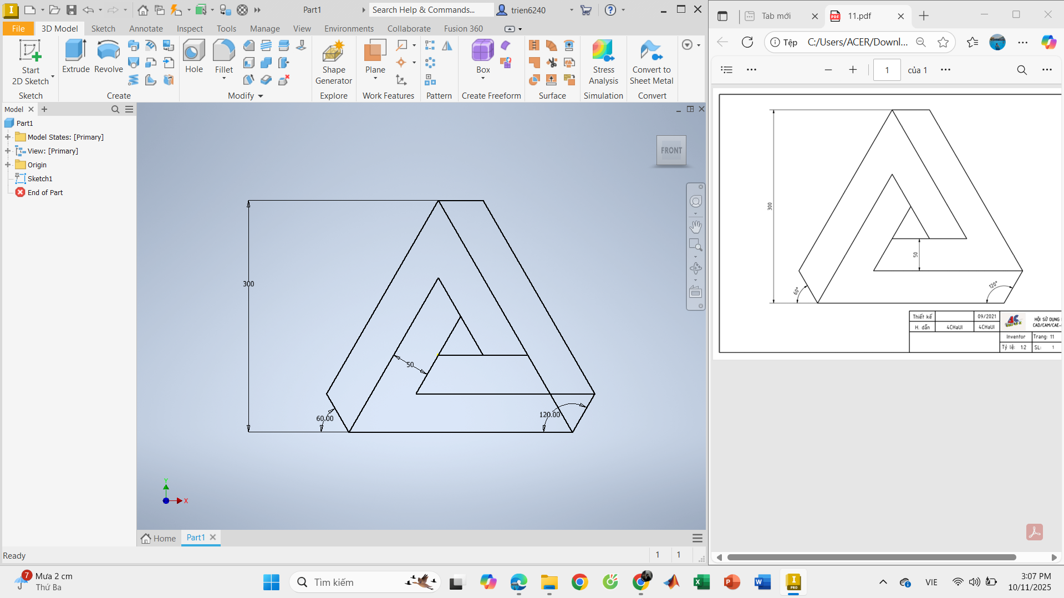Click the Home document tab
The height and width of the screenshot is (598, 1064).
(159, 538)
